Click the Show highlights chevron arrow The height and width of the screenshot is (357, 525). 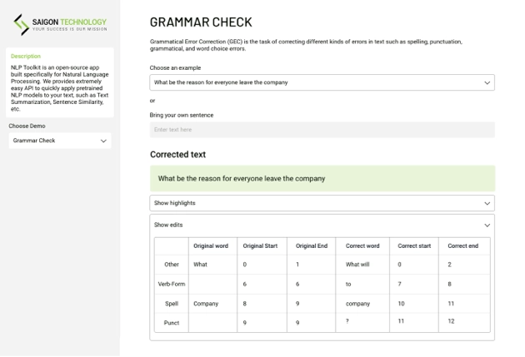click(x=487, y=202)
